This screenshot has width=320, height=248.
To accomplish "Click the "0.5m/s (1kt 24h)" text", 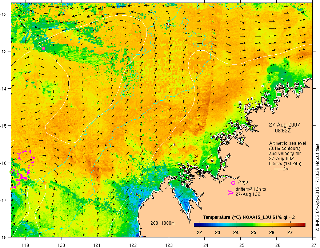I will (x=285, y=163).
